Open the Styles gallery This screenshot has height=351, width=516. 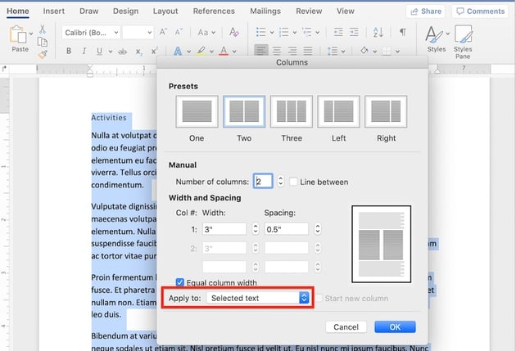pyautogui.click(x=437, y=38)
